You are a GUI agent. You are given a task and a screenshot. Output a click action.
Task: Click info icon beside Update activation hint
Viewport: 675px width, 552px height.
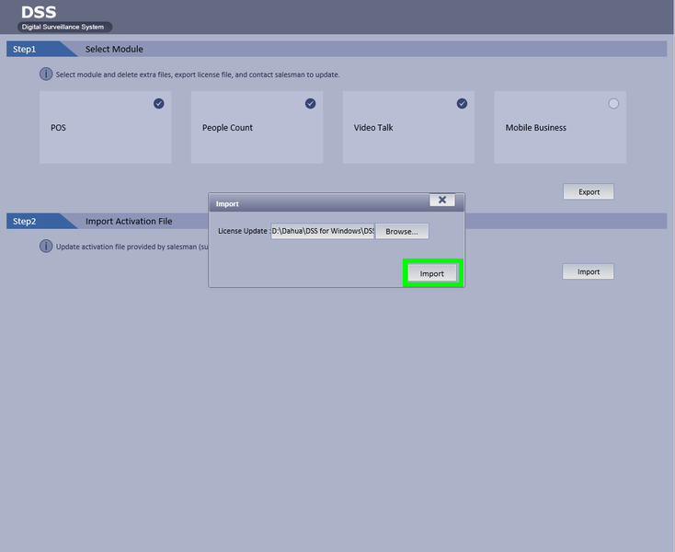coord(46,247)
